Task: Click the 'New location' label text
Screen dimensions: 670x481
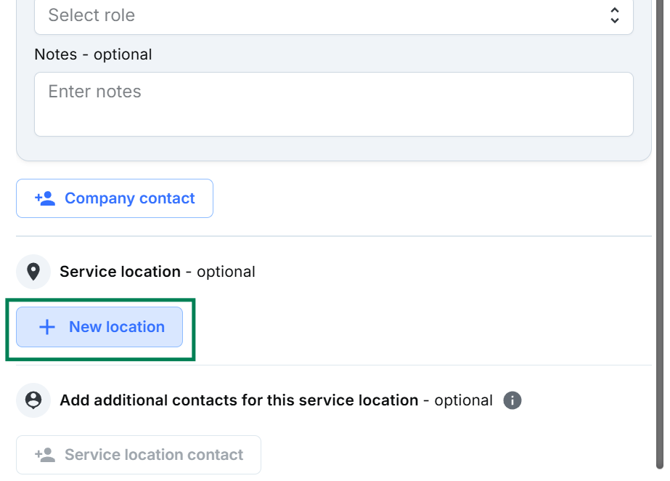Action: (x=117, y=327)
